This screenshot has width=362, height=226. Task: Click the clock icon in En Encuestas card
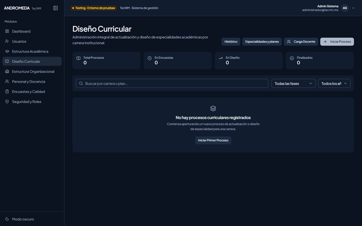(150, 58)
